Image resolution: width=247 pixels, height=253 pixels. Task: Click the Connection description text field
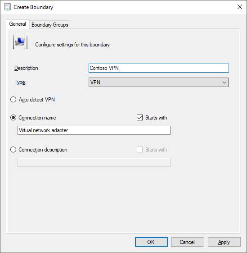[94, 162]
